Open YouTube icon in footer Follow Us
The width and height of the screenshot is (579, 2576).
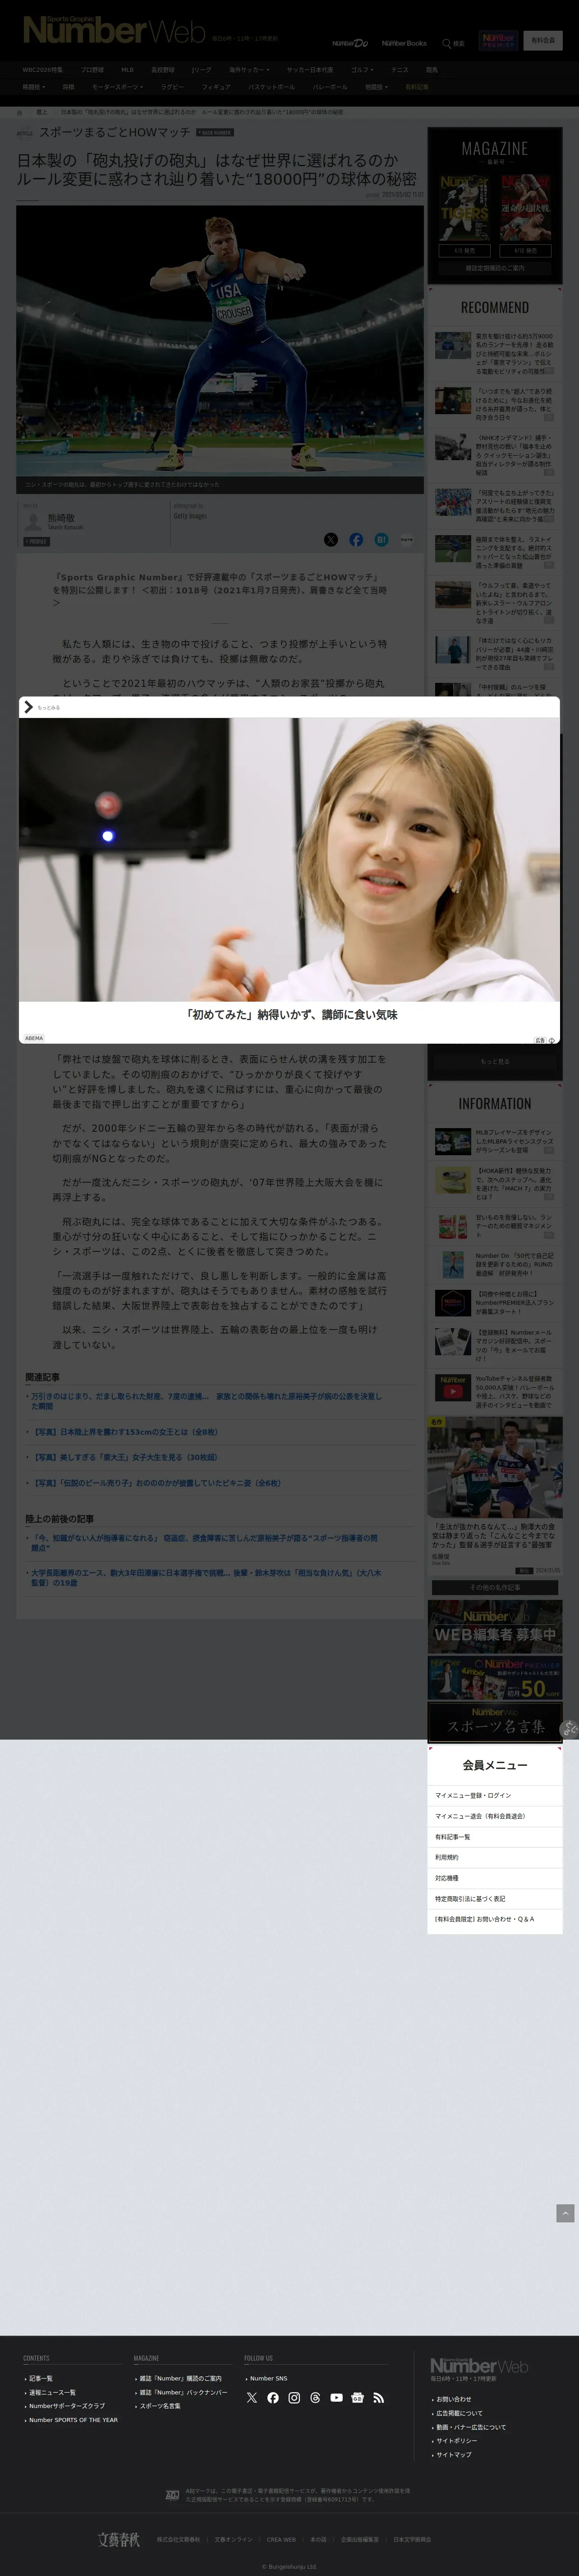[336, 2398]
